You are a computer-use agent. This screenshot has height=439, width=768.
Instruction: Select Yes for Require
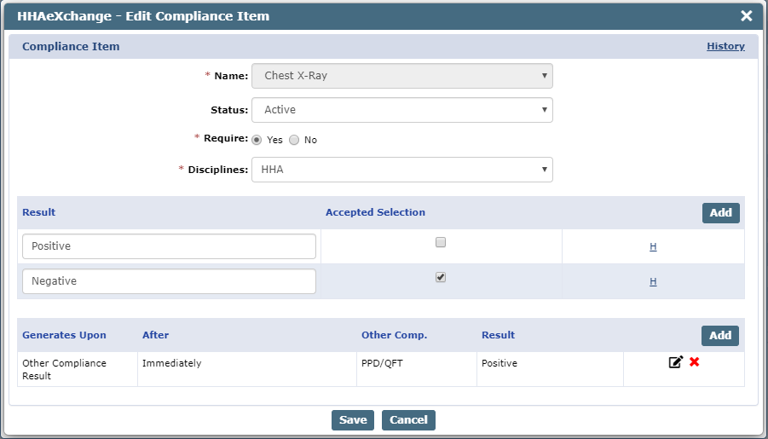click(257, 140)
